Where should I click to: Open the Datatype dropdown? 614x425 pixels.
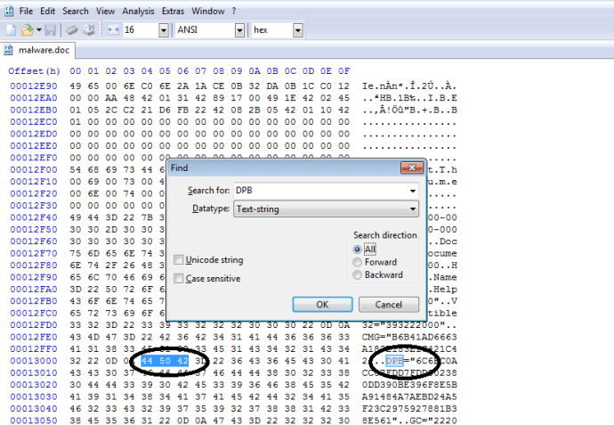pyautogui.click(x=412, y=208)
